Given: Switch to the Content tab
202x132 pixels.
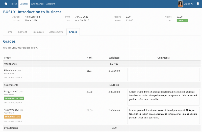Looking at the screenshot, I should coord(22,32).
